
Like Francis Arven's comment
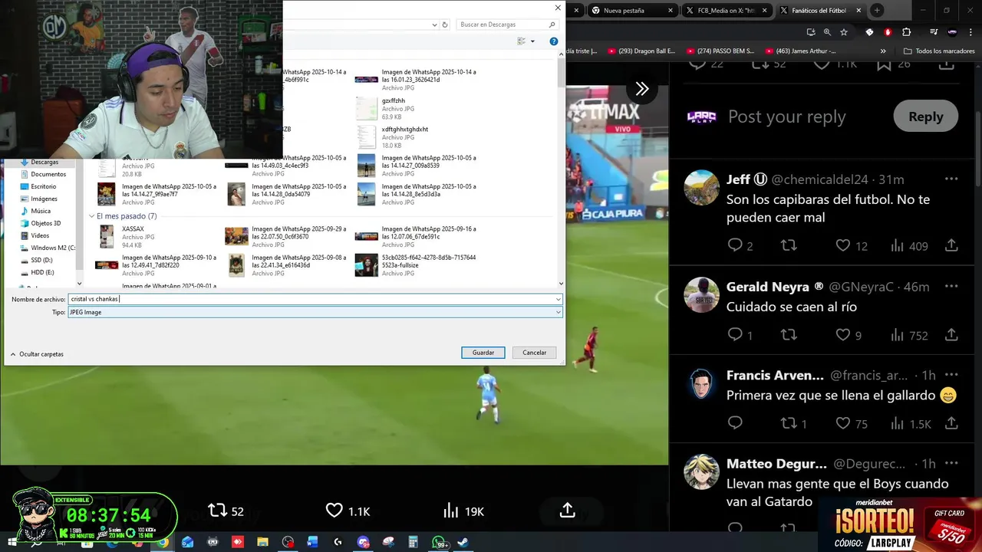843,423
